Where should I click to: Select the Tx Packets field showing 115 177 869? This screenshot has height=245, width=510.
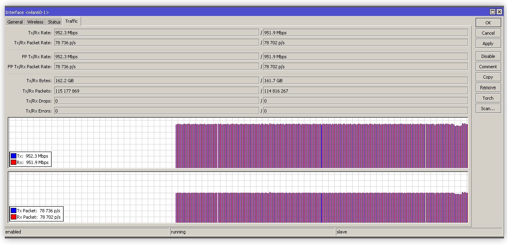157,91
